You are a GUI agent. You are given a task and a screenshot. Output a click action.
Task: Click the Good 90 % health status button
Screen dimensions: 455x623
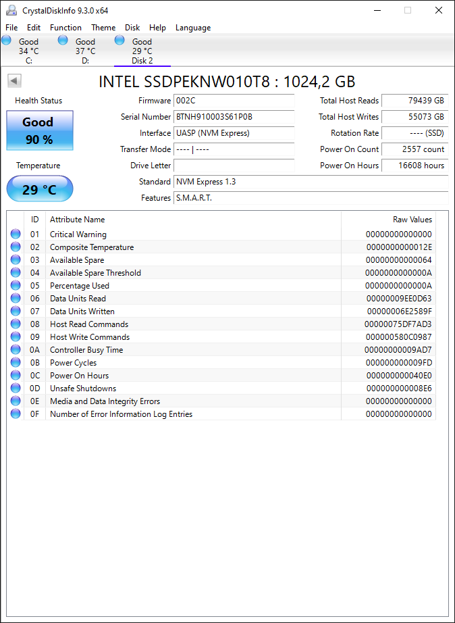coord(40,130)
